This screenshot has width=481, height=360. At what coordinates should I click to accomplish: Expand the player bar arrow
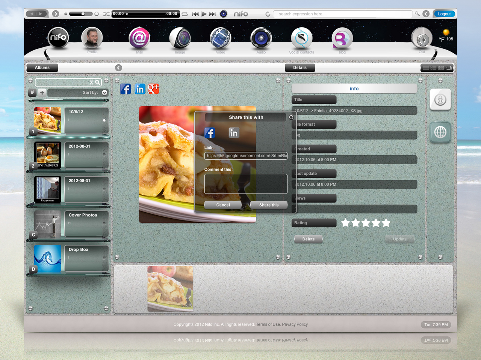(x=56, y=14)
